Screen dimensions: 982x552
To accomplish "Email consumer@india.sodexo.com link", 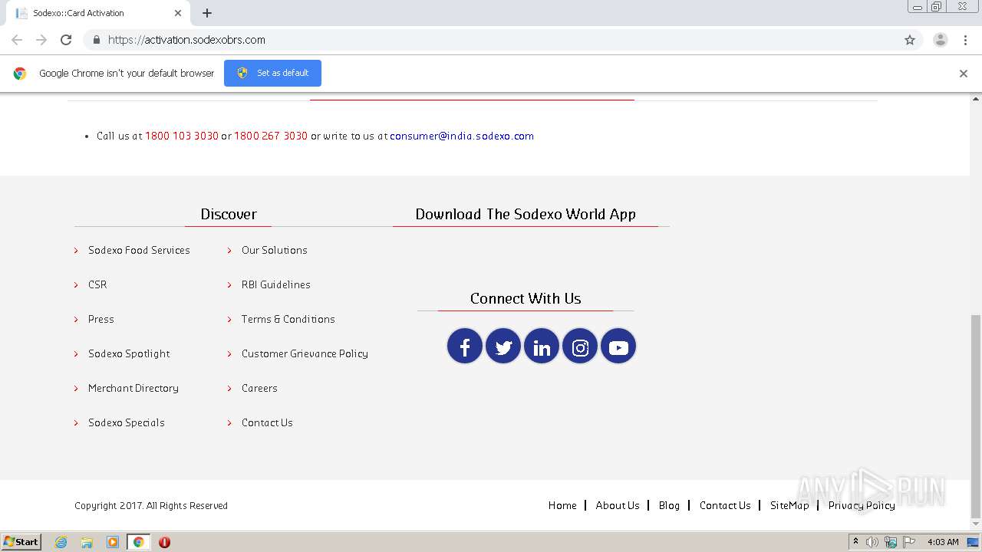I will pos(462,136).
